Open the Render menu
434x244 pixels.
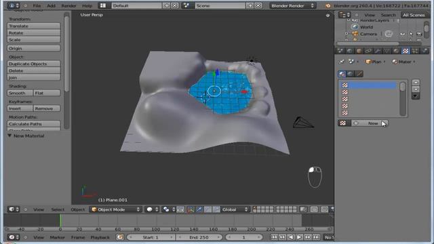coord(68,5)
